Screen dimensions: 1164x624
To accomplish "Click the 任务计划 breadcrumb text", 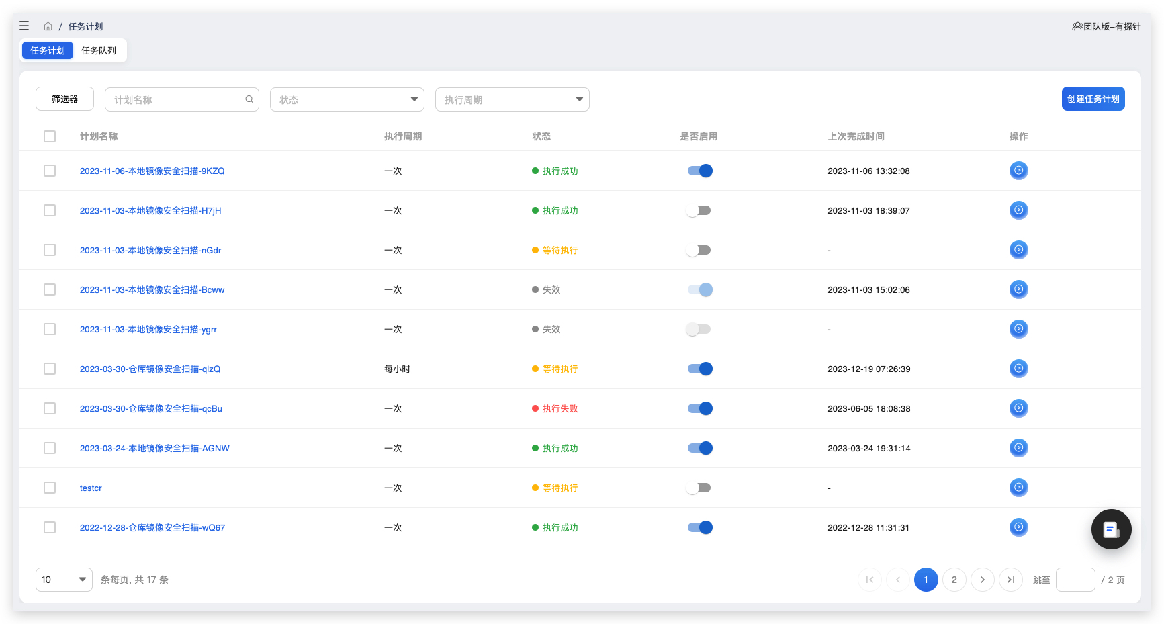I will (85, 26).
